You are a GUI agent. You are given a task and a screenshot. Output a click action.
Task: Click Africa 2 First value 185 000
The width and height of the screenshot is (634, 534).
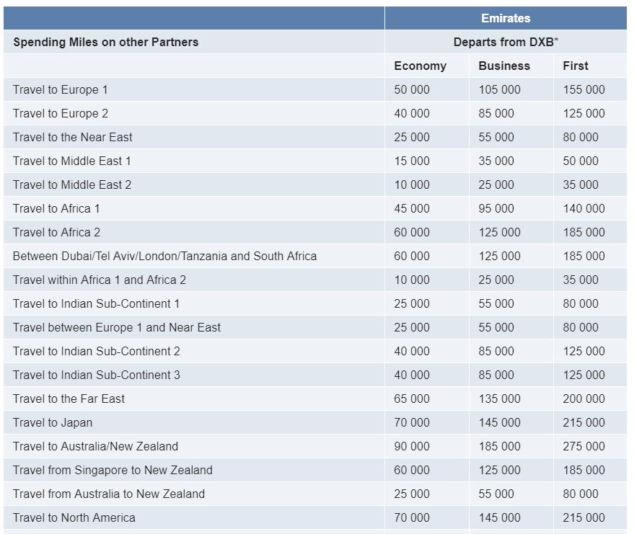click(584, 232)
